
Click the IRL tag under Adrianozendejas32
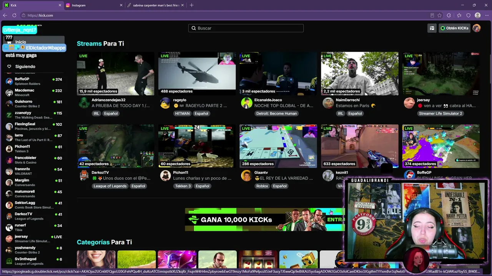[x=96, y=113]
